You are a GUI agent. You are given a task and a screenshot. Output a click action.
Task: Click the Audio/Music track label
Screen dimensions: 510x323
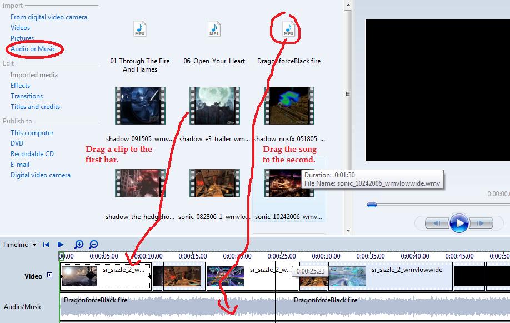coord(23,307)
